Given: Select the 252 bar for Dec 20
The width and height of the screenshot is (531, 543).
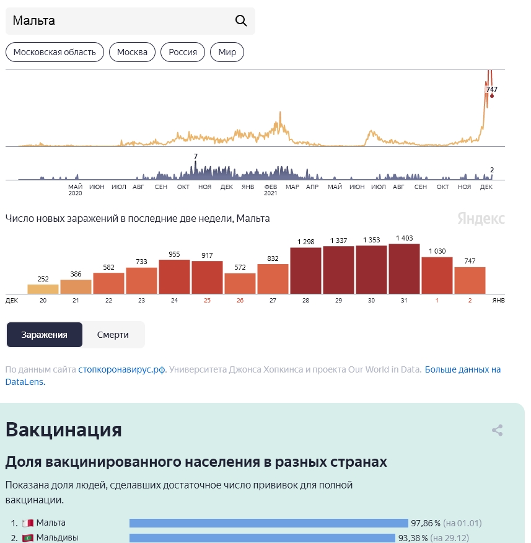Looking at the screenshot, I should (43, 289).
